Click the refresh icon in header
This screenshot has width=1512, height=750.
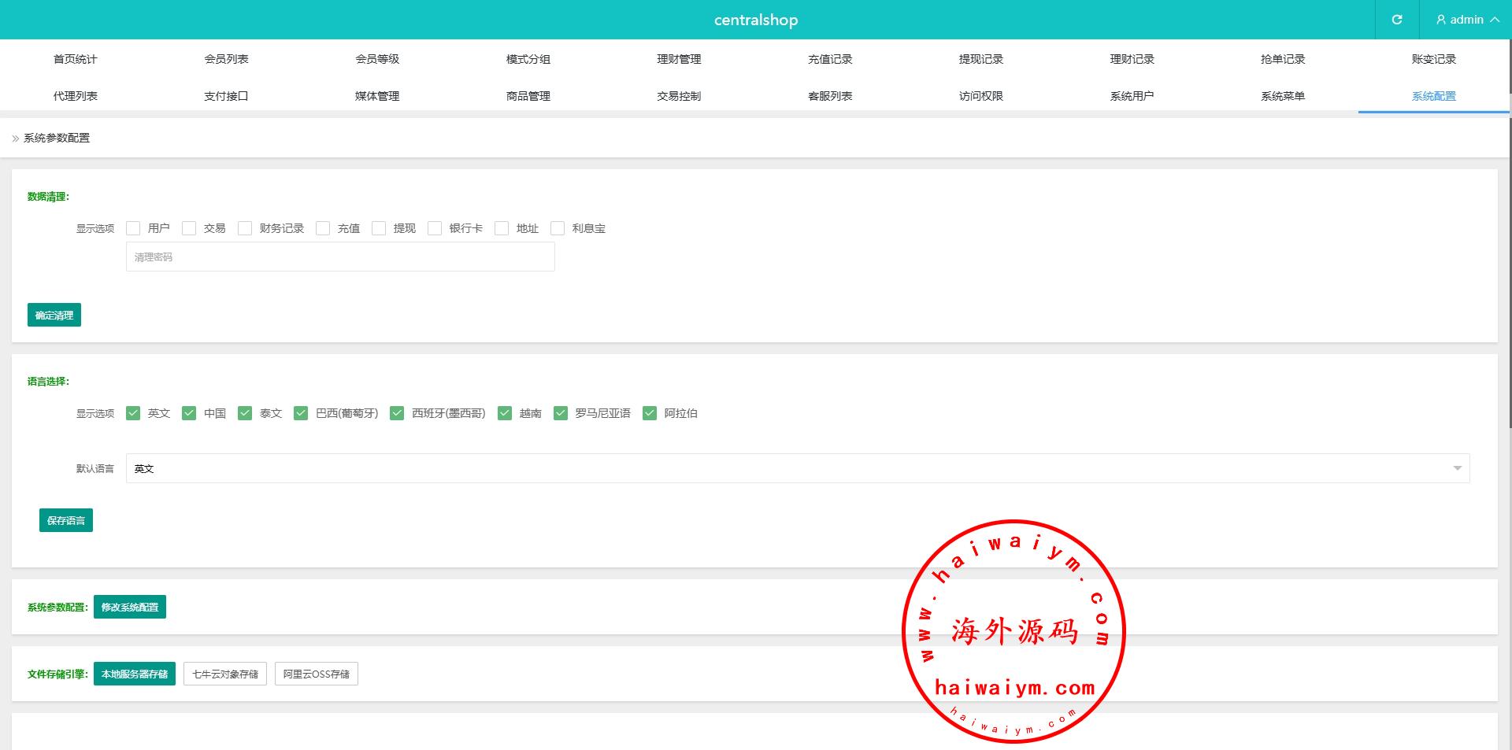[x=1396, y=20]
